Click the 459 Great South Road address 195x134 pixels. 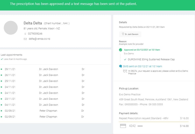tap(153, 99)
